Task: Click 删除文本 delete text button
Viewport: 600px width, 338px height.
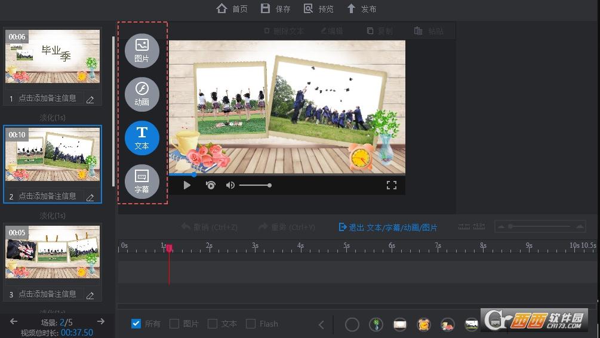Action: click(x=284, y=31)
